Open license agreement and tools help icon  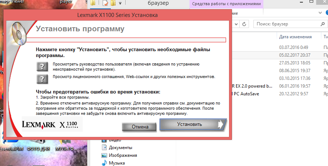click(x=42, y=79)
